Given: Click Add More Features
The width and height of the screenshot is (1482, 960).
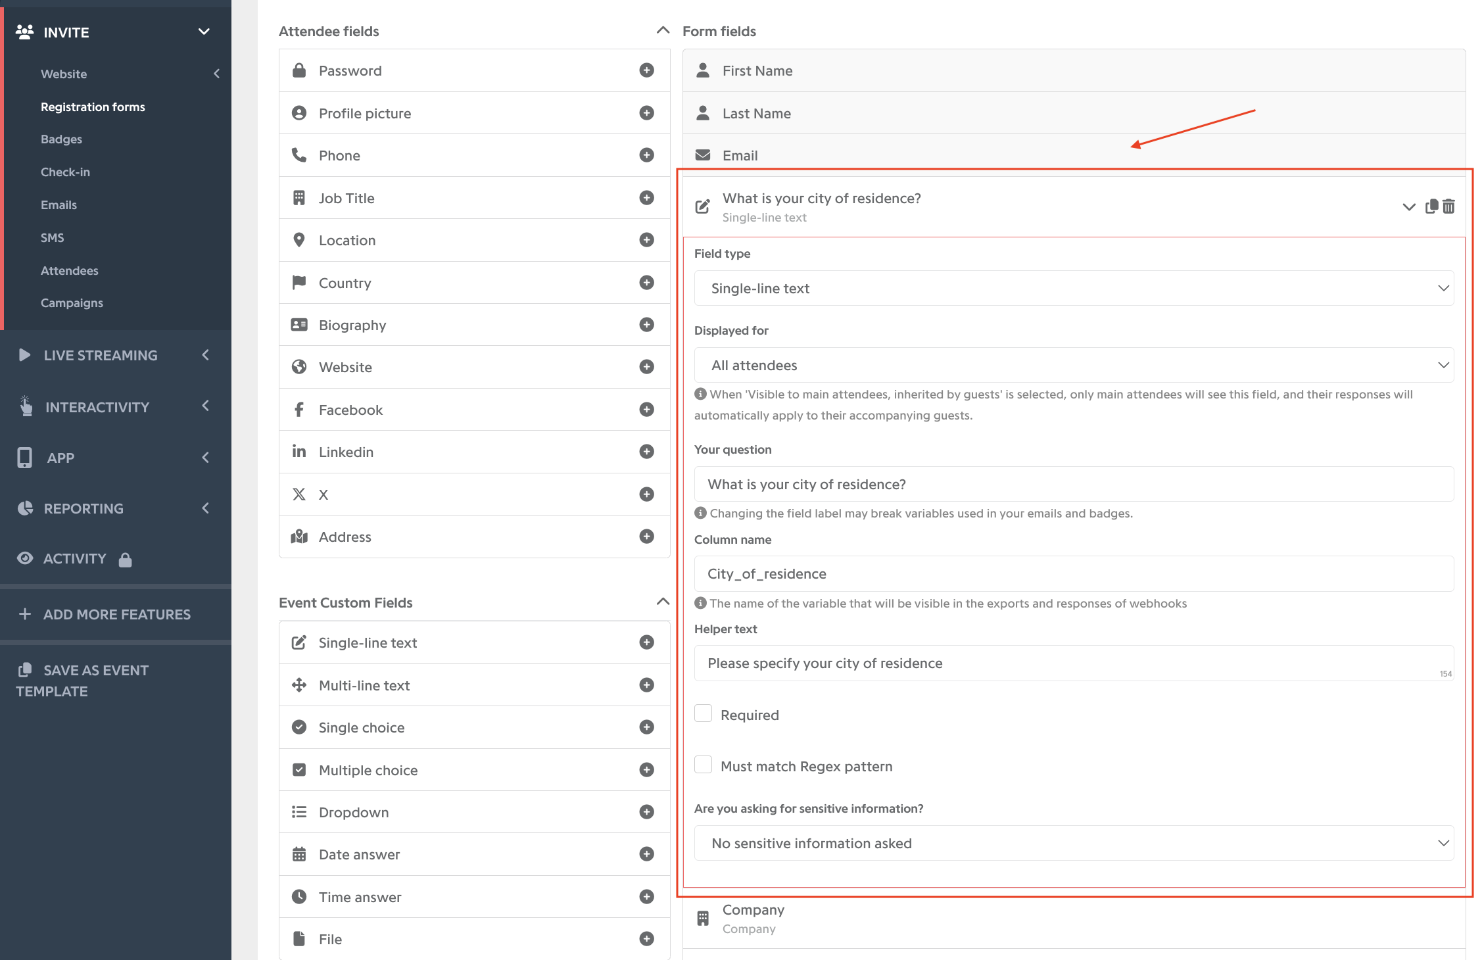Looking at the screenshot, I should pyautogui.click(x=104, y=614).
